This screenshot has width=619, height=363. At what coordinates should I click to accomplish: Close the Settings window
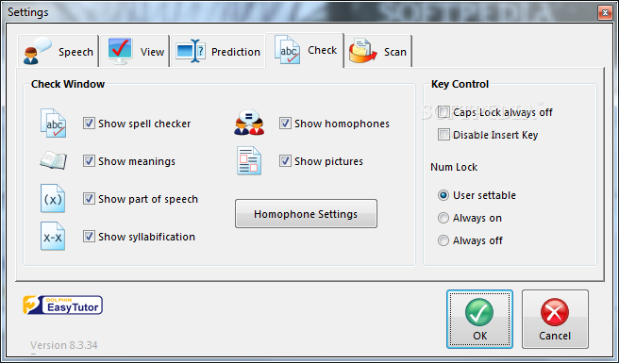coord(605,12)
